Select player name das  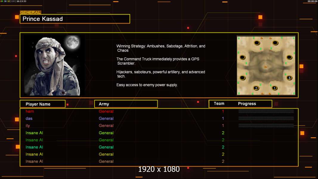29,118
